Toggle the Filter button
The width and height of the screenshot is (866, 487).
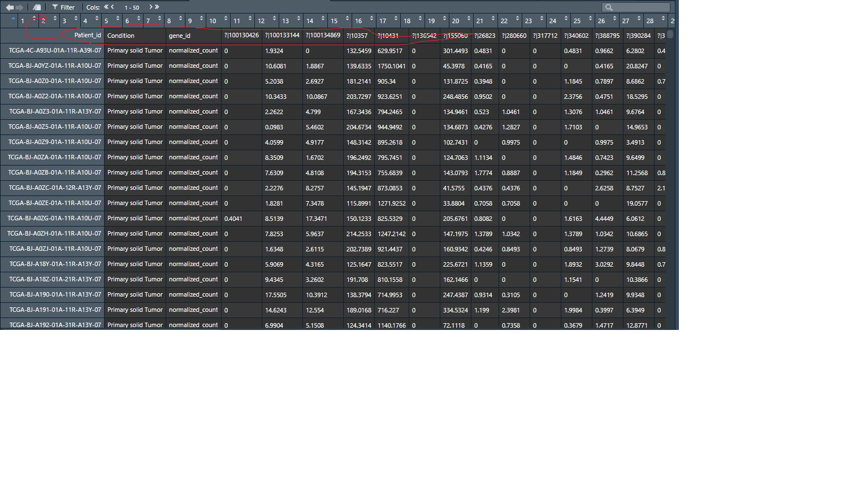[63, 7]
